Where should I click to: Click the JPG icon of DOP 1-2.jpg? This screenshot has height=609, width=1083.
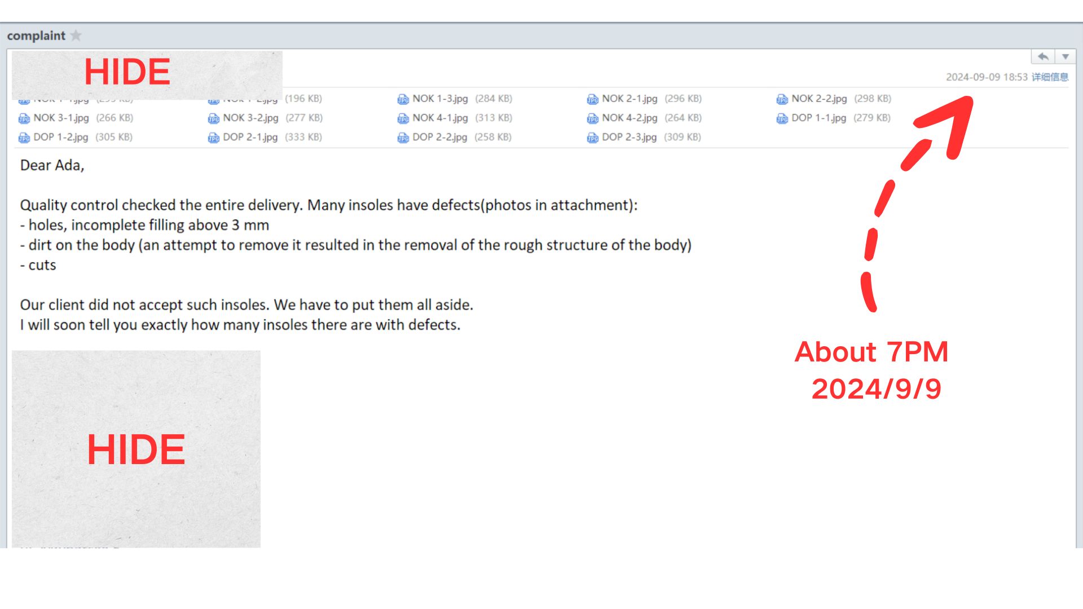24,138
